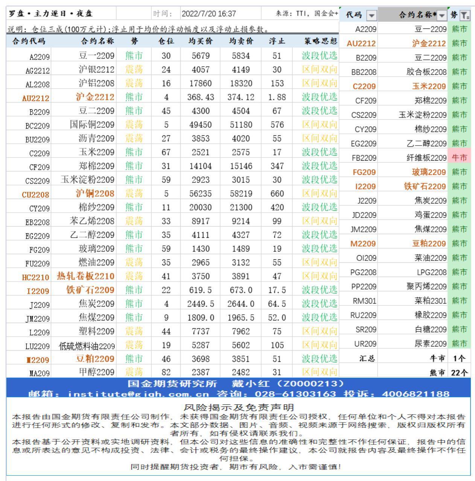The width and height of the screenshot is (475, 481).
Task: Click average buy price 17860
Action: click(x=201, y=84)
